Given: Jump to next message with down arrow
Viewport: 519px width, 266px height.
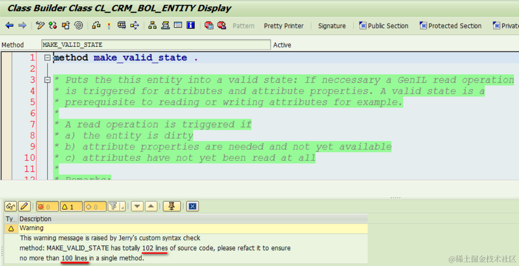Looking at the screenshot, I should point(137,206).
